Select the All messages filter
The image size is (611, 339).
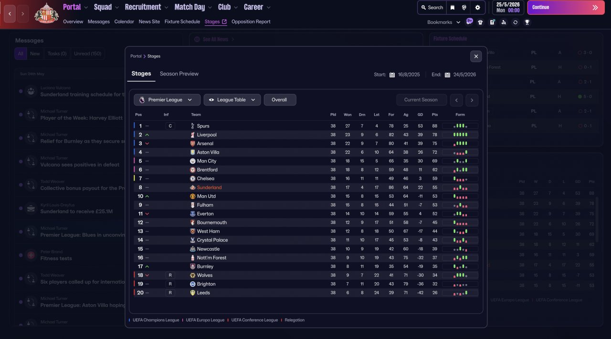[21, 53]
